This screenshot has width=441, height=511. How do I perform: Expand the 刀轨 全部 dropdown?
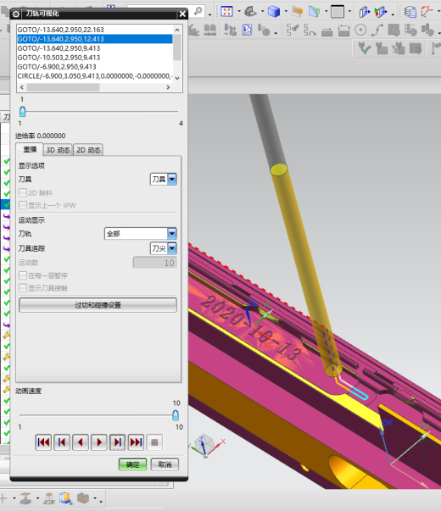(141, 233)
